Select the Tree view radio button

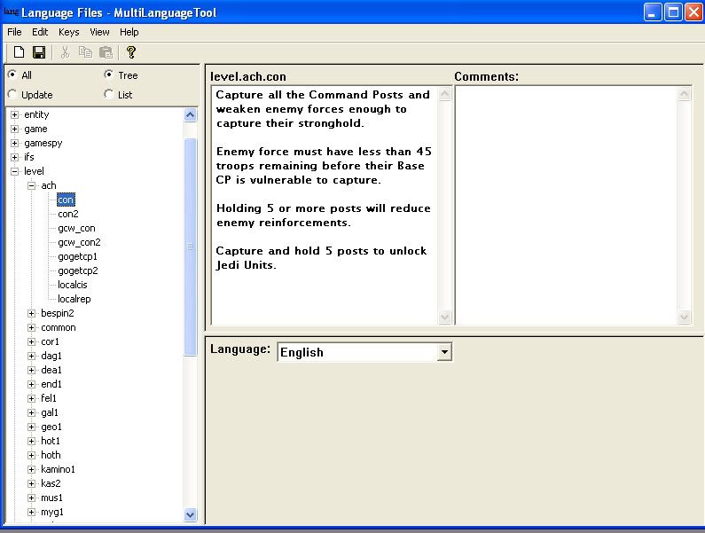(108, 74)
